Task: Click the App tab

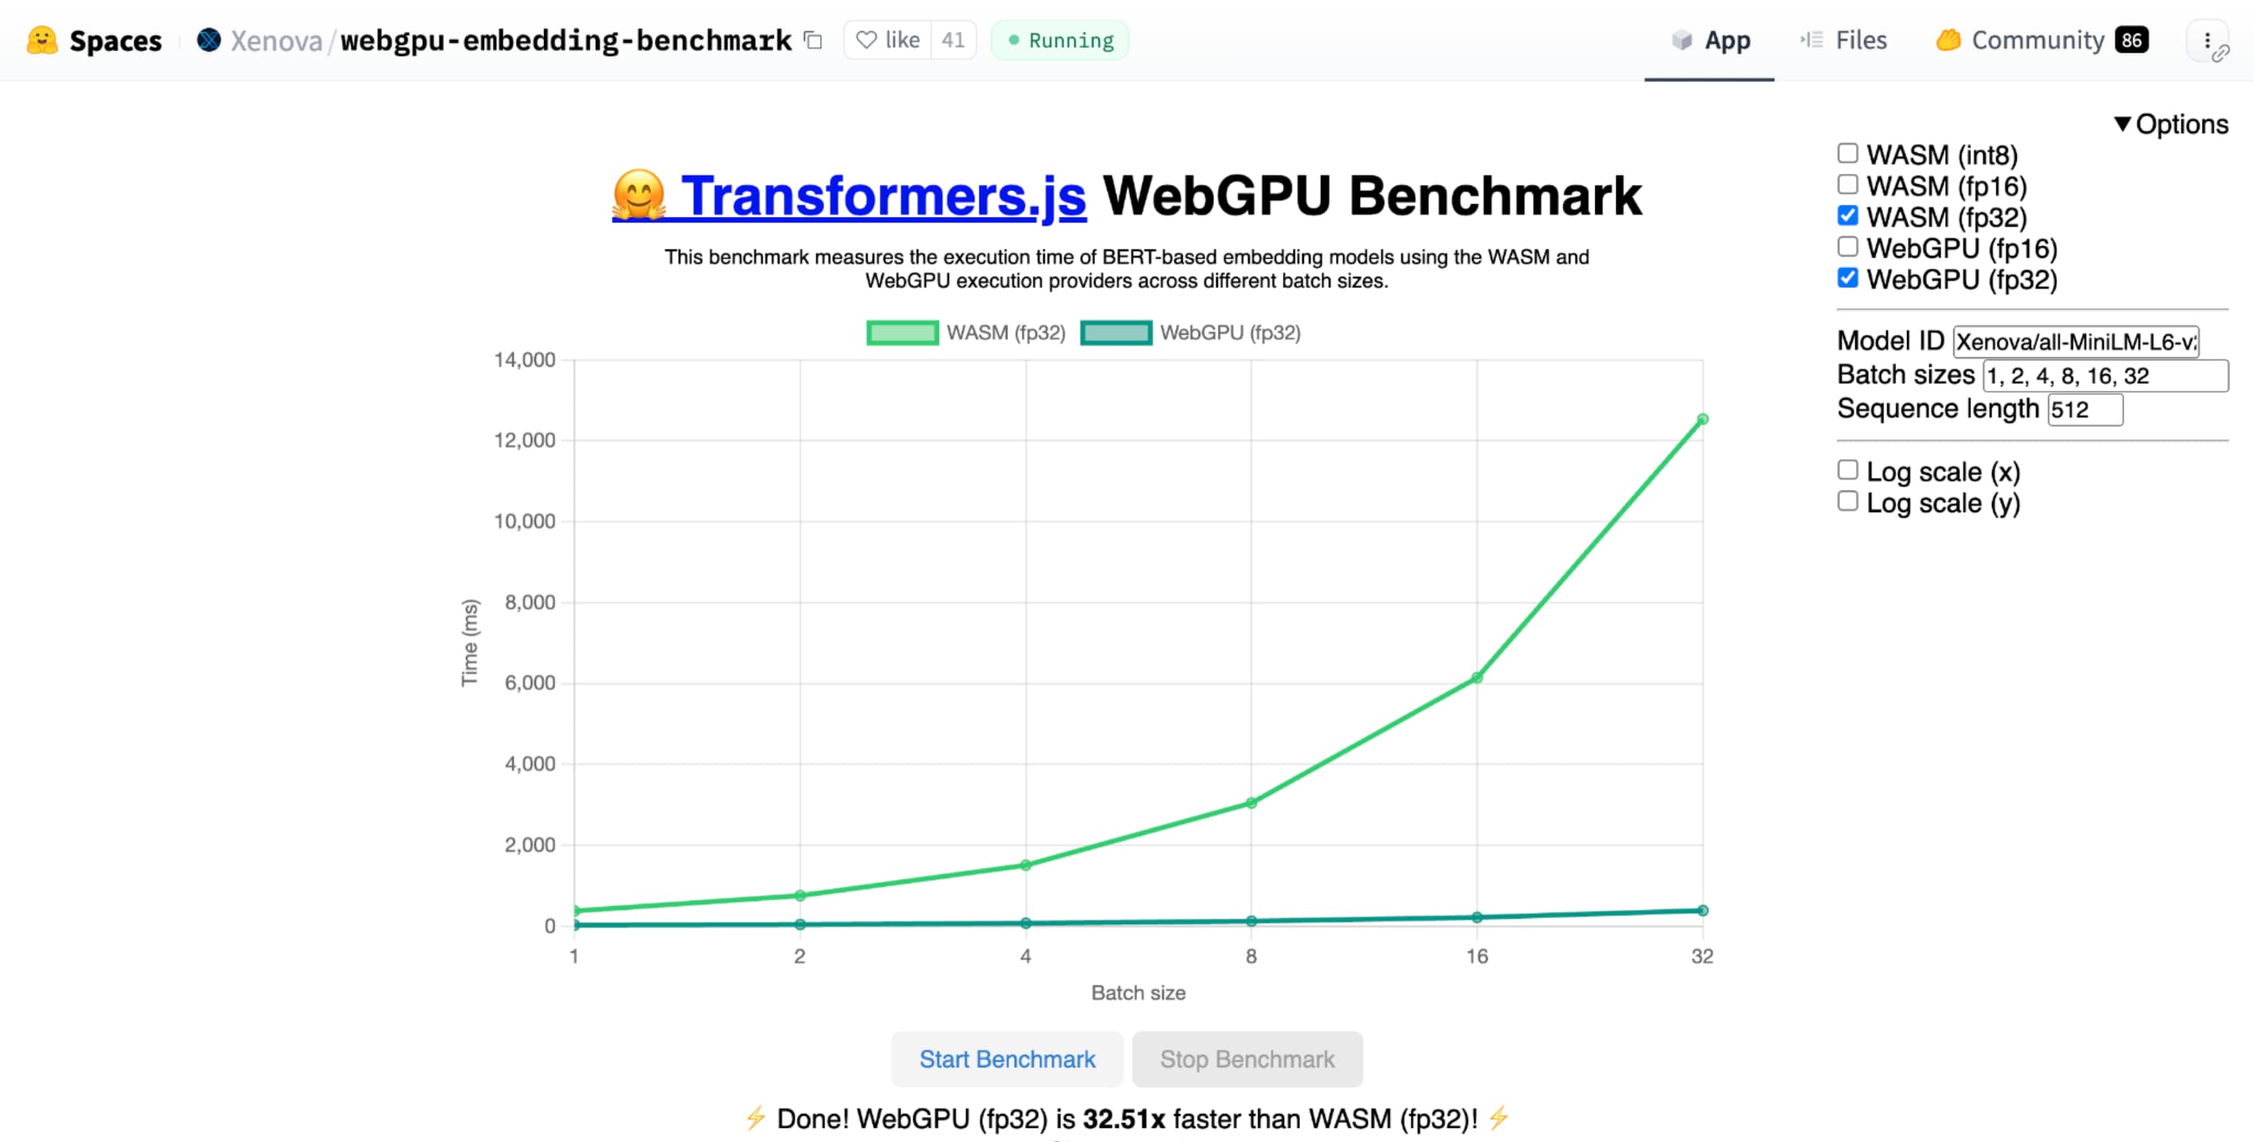Action: (1725, 39)
